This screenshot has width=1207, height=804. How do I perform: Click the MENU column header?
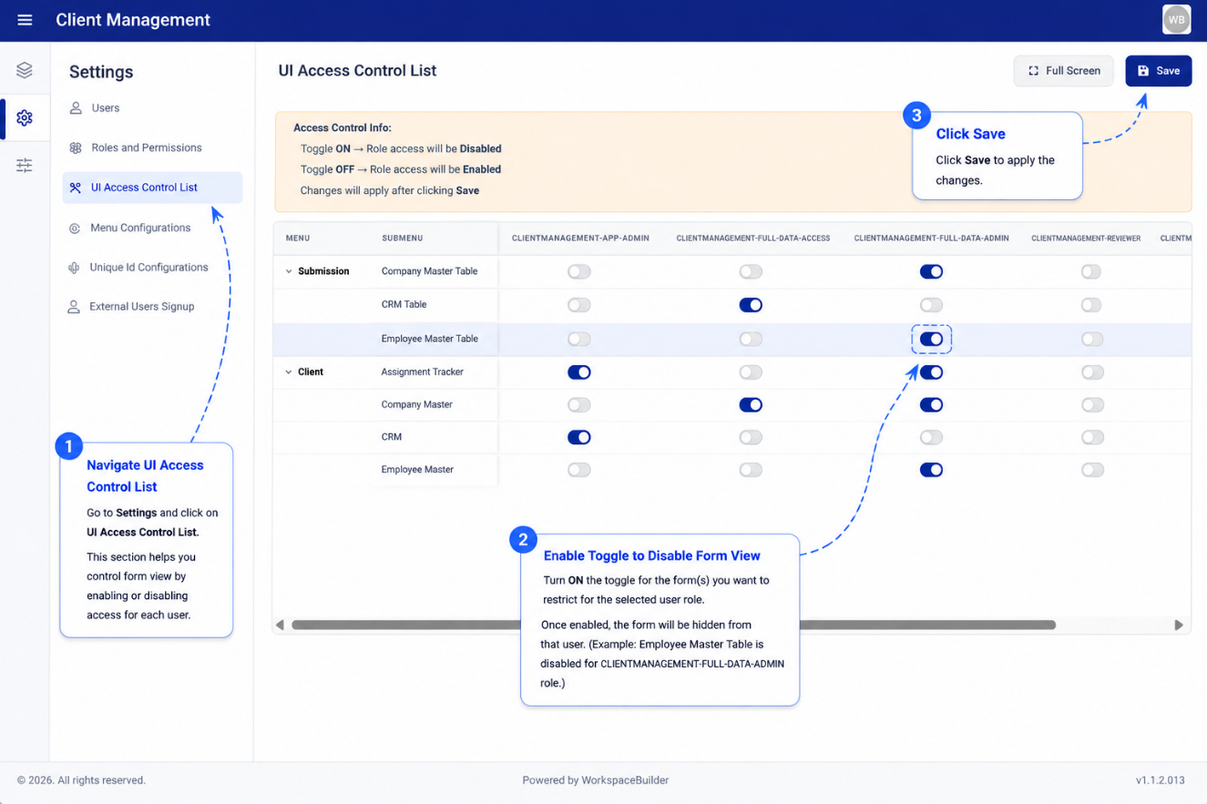(x=298, y=239)
